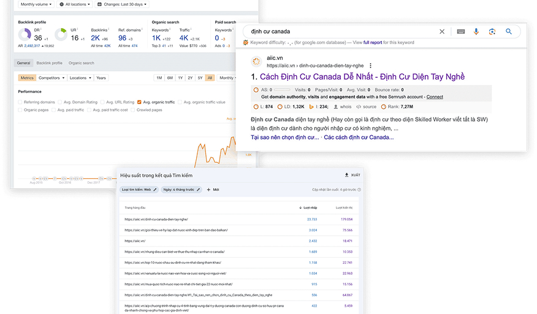Viewport: 537px width, 314px height.
Task: Open Cách Định Cư Canada Dễ Nhất result title
Action: 362,77
